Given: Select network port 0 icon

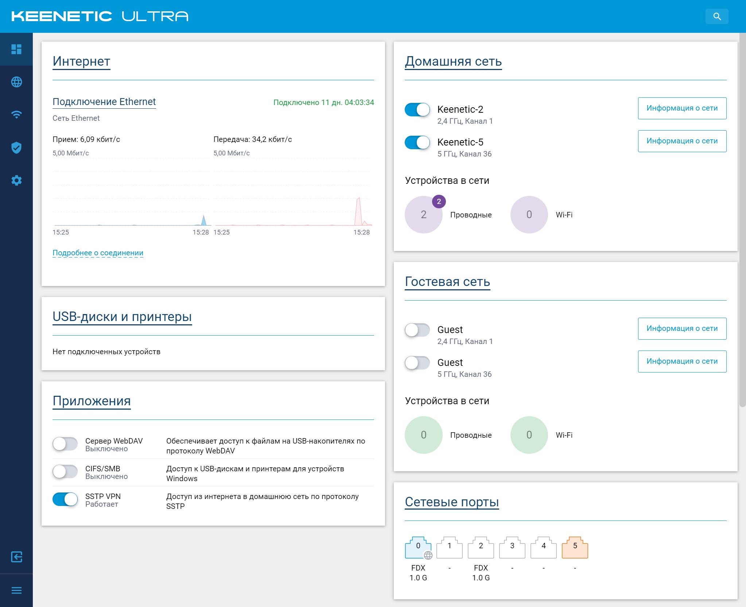Looking at the screenshot, I should point(418,548).
